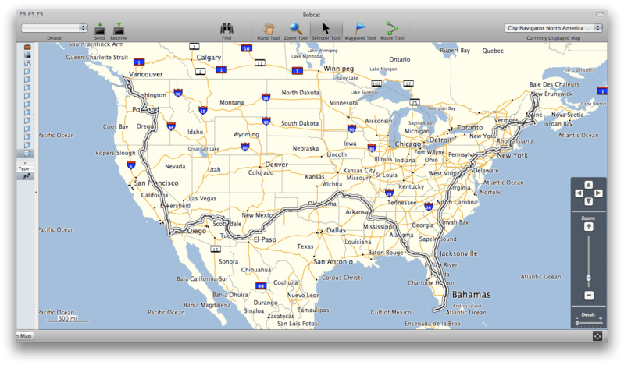Click the Interstate 5 shield in California
Viewport: 624px width, 365px height.
click(x=131, y=165)
